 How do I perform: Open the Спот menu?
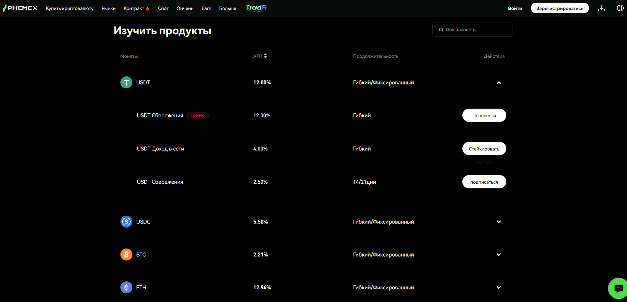[163, 8]
